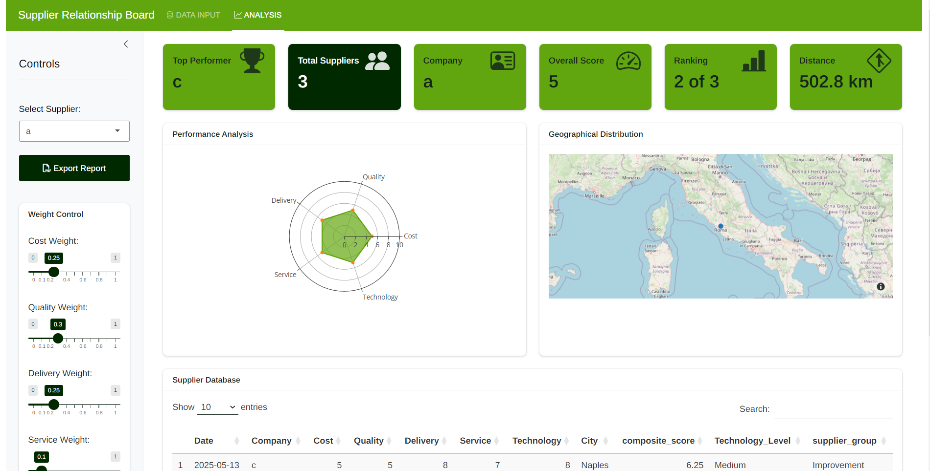Click into the table Search field
The image size is (930, 471).
point(833,409)
